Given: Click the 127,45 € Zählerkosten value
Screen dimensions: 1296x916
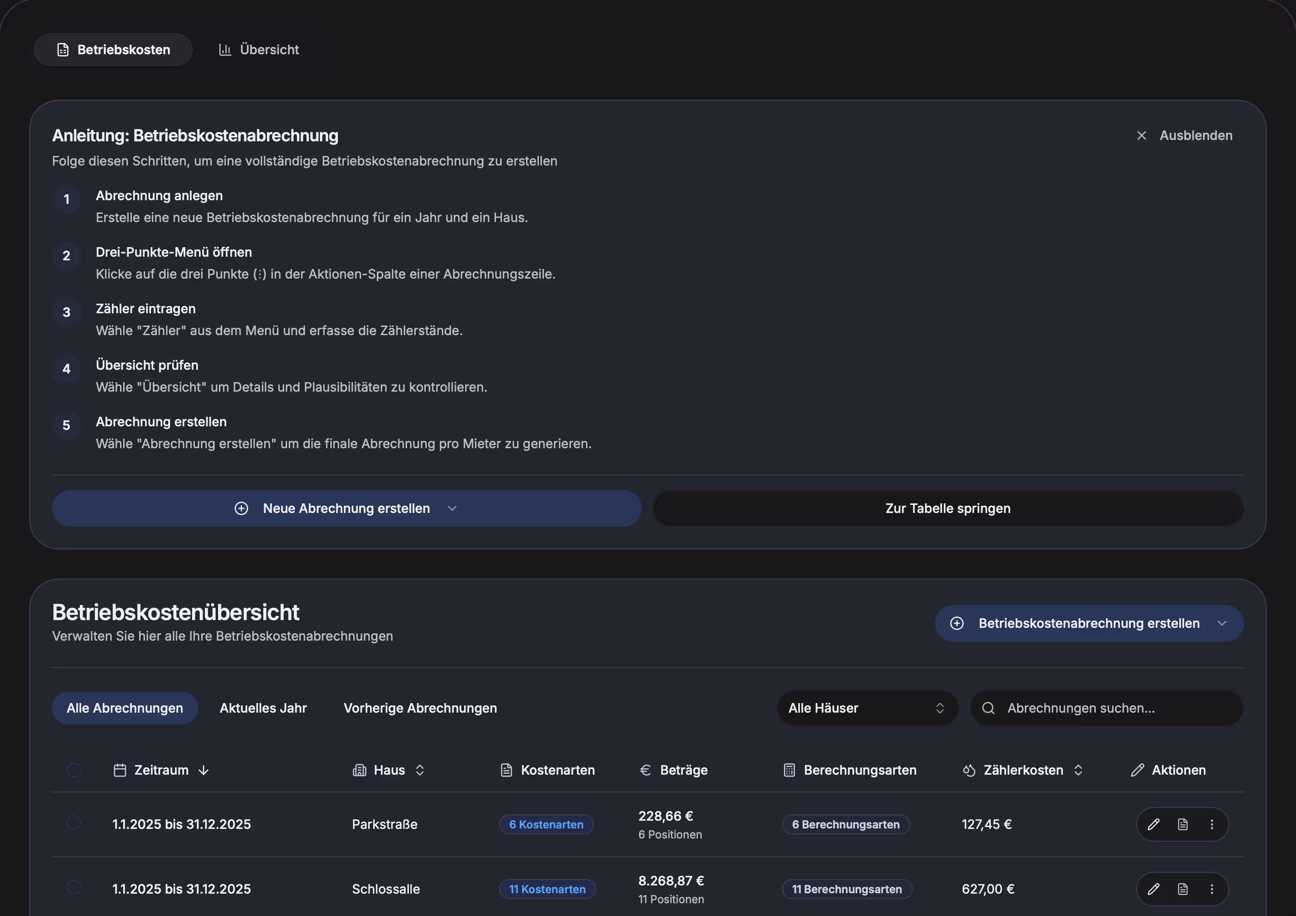Looking at the screenshot, I should pyautogui.click(x=987, y=824).
